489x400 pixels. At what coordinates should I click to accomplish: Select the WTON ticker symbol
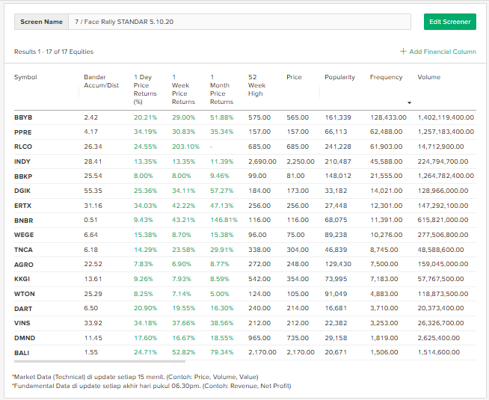(24, 294)
